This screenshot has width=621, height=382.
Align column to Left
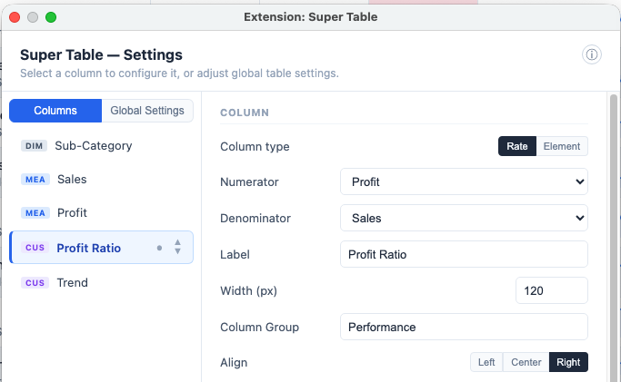[x=486, y=362]
